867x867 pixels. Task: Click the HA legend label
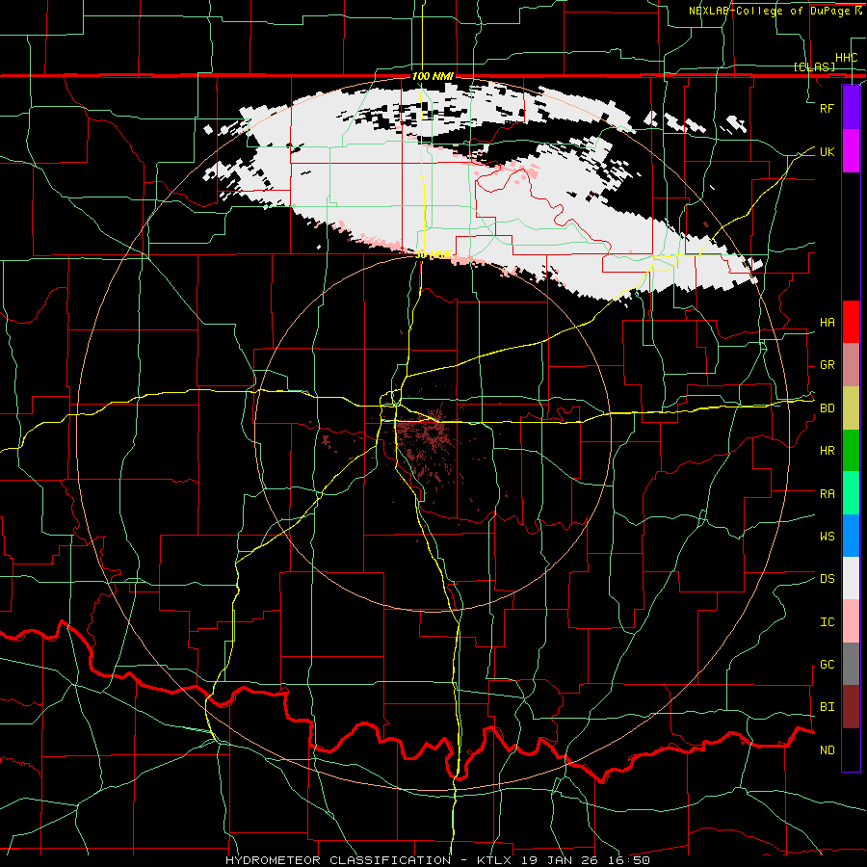(x=827, y=323)
